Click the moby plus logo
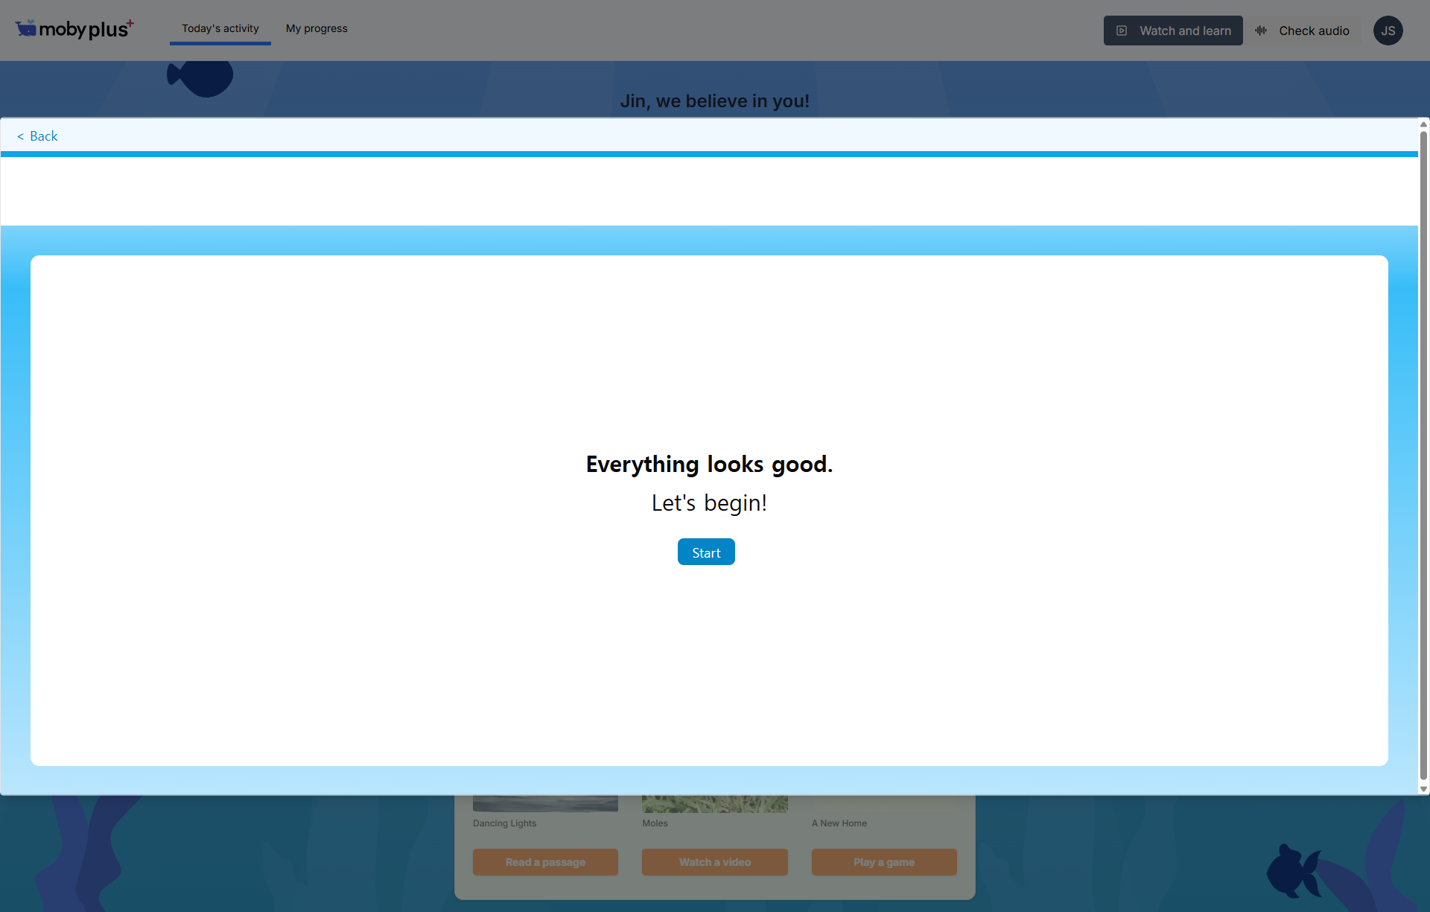The width and height of the screenshot is (1430, 912). coord(74,28)
